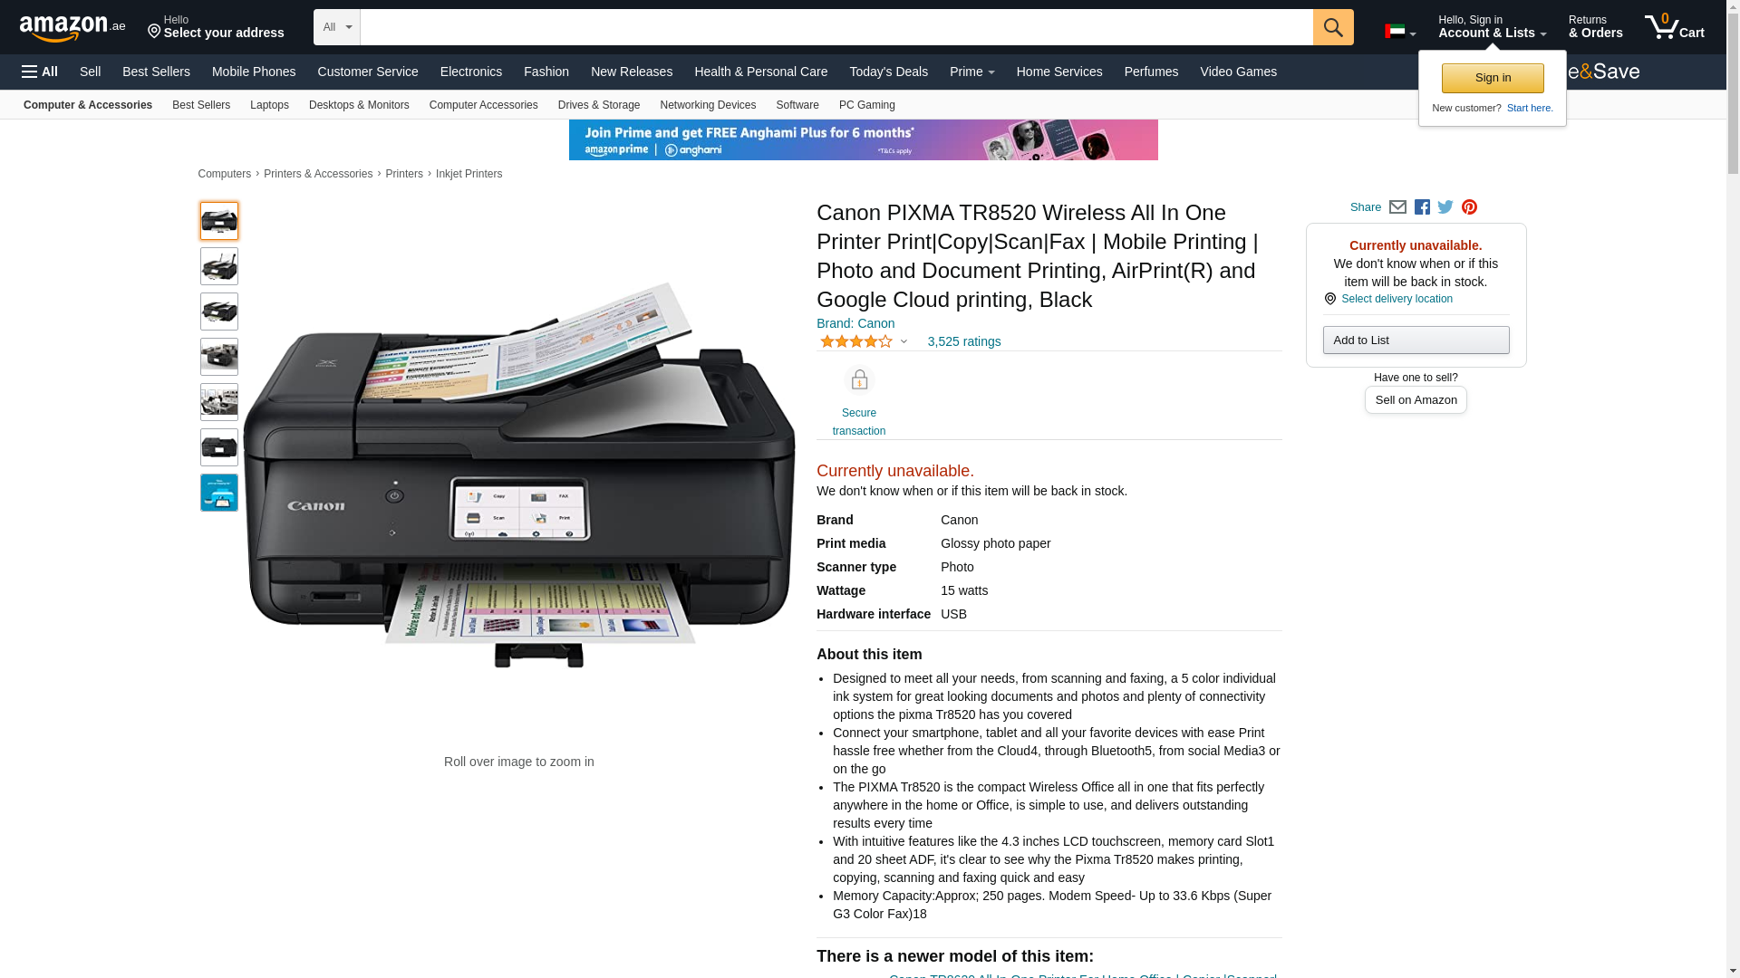The width and height of the screenshot is (1740, 978).
Task: Open the country flag language dropdown
Action: click(x=1399, y=32)
